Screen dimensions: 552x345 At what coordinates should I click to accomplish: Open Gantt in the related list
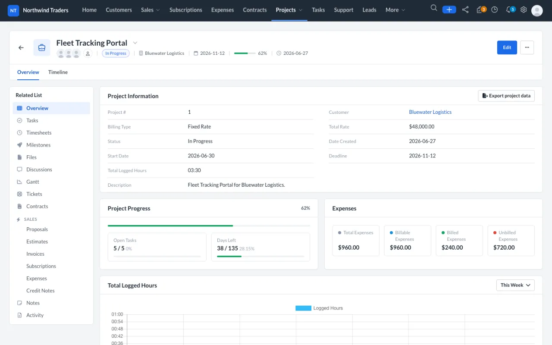pos(51,182)
